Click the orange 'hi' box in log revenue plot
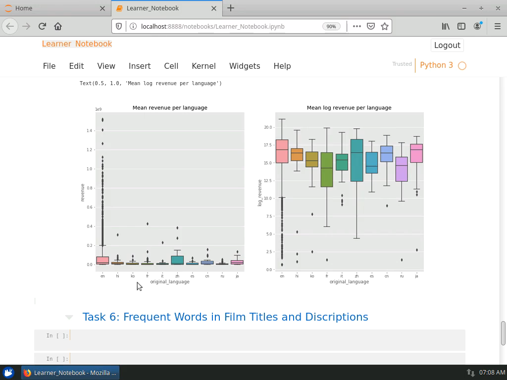 pyautogui.click(x=297, y=154)
